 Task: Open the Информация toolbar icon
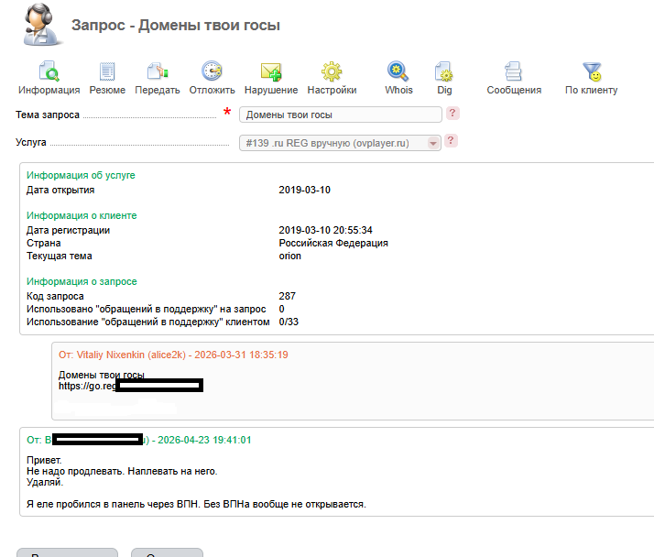49,72
